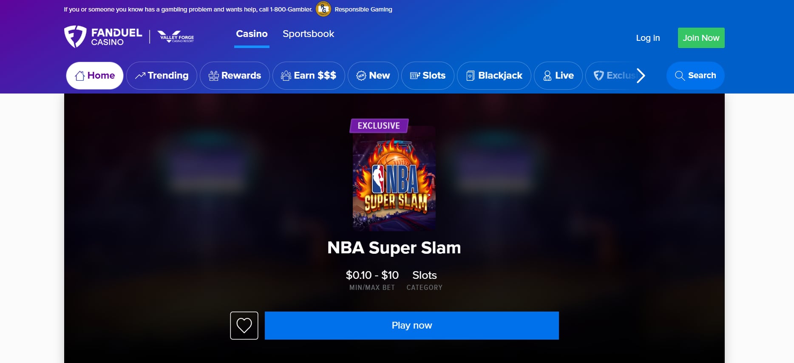Open the Live dealer category
794x363 pixels.
[x=558, y=76]
